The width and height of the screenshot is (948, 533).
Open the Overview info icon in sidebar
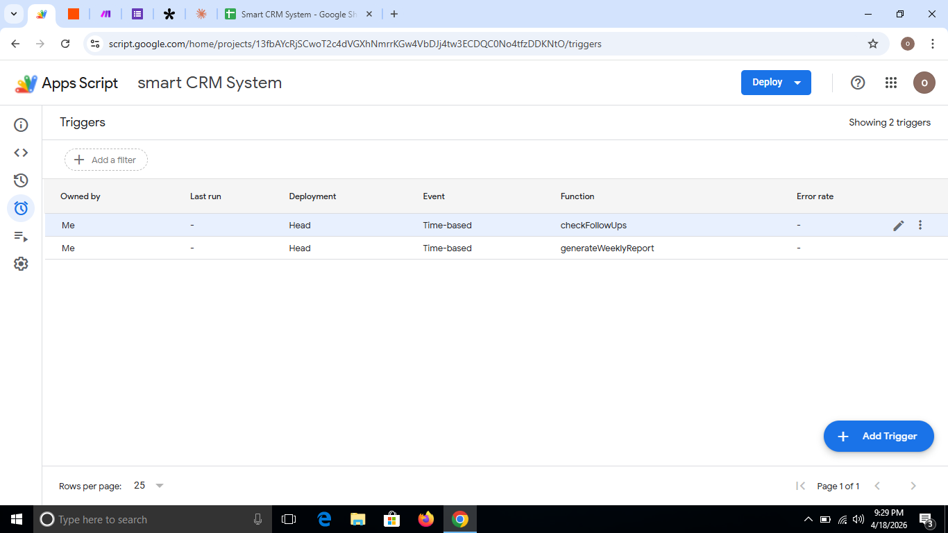(21, 125)
